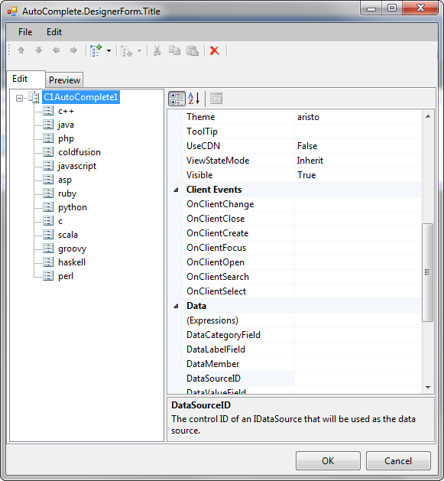The image size is (444, 481).
Task: Click the Paste clipboard icon
Action: 193,50
